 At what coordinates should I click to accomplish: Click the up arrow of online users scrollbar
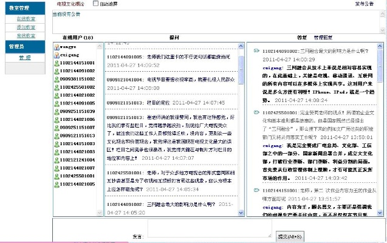pos(100,46)
